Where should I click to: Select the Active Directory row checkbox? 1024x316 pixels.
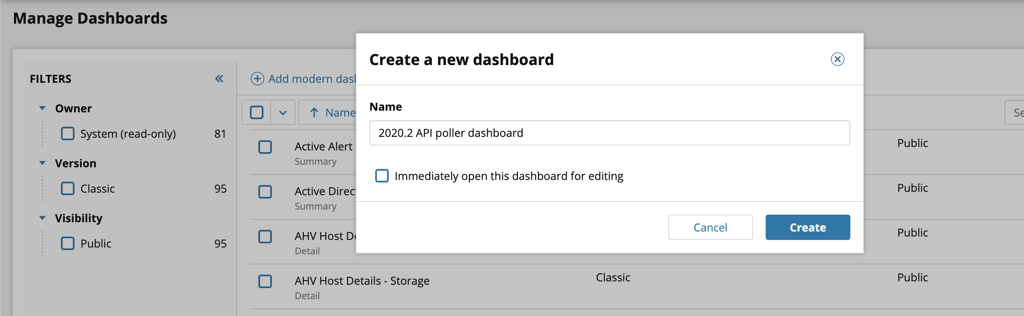(265, 192)
